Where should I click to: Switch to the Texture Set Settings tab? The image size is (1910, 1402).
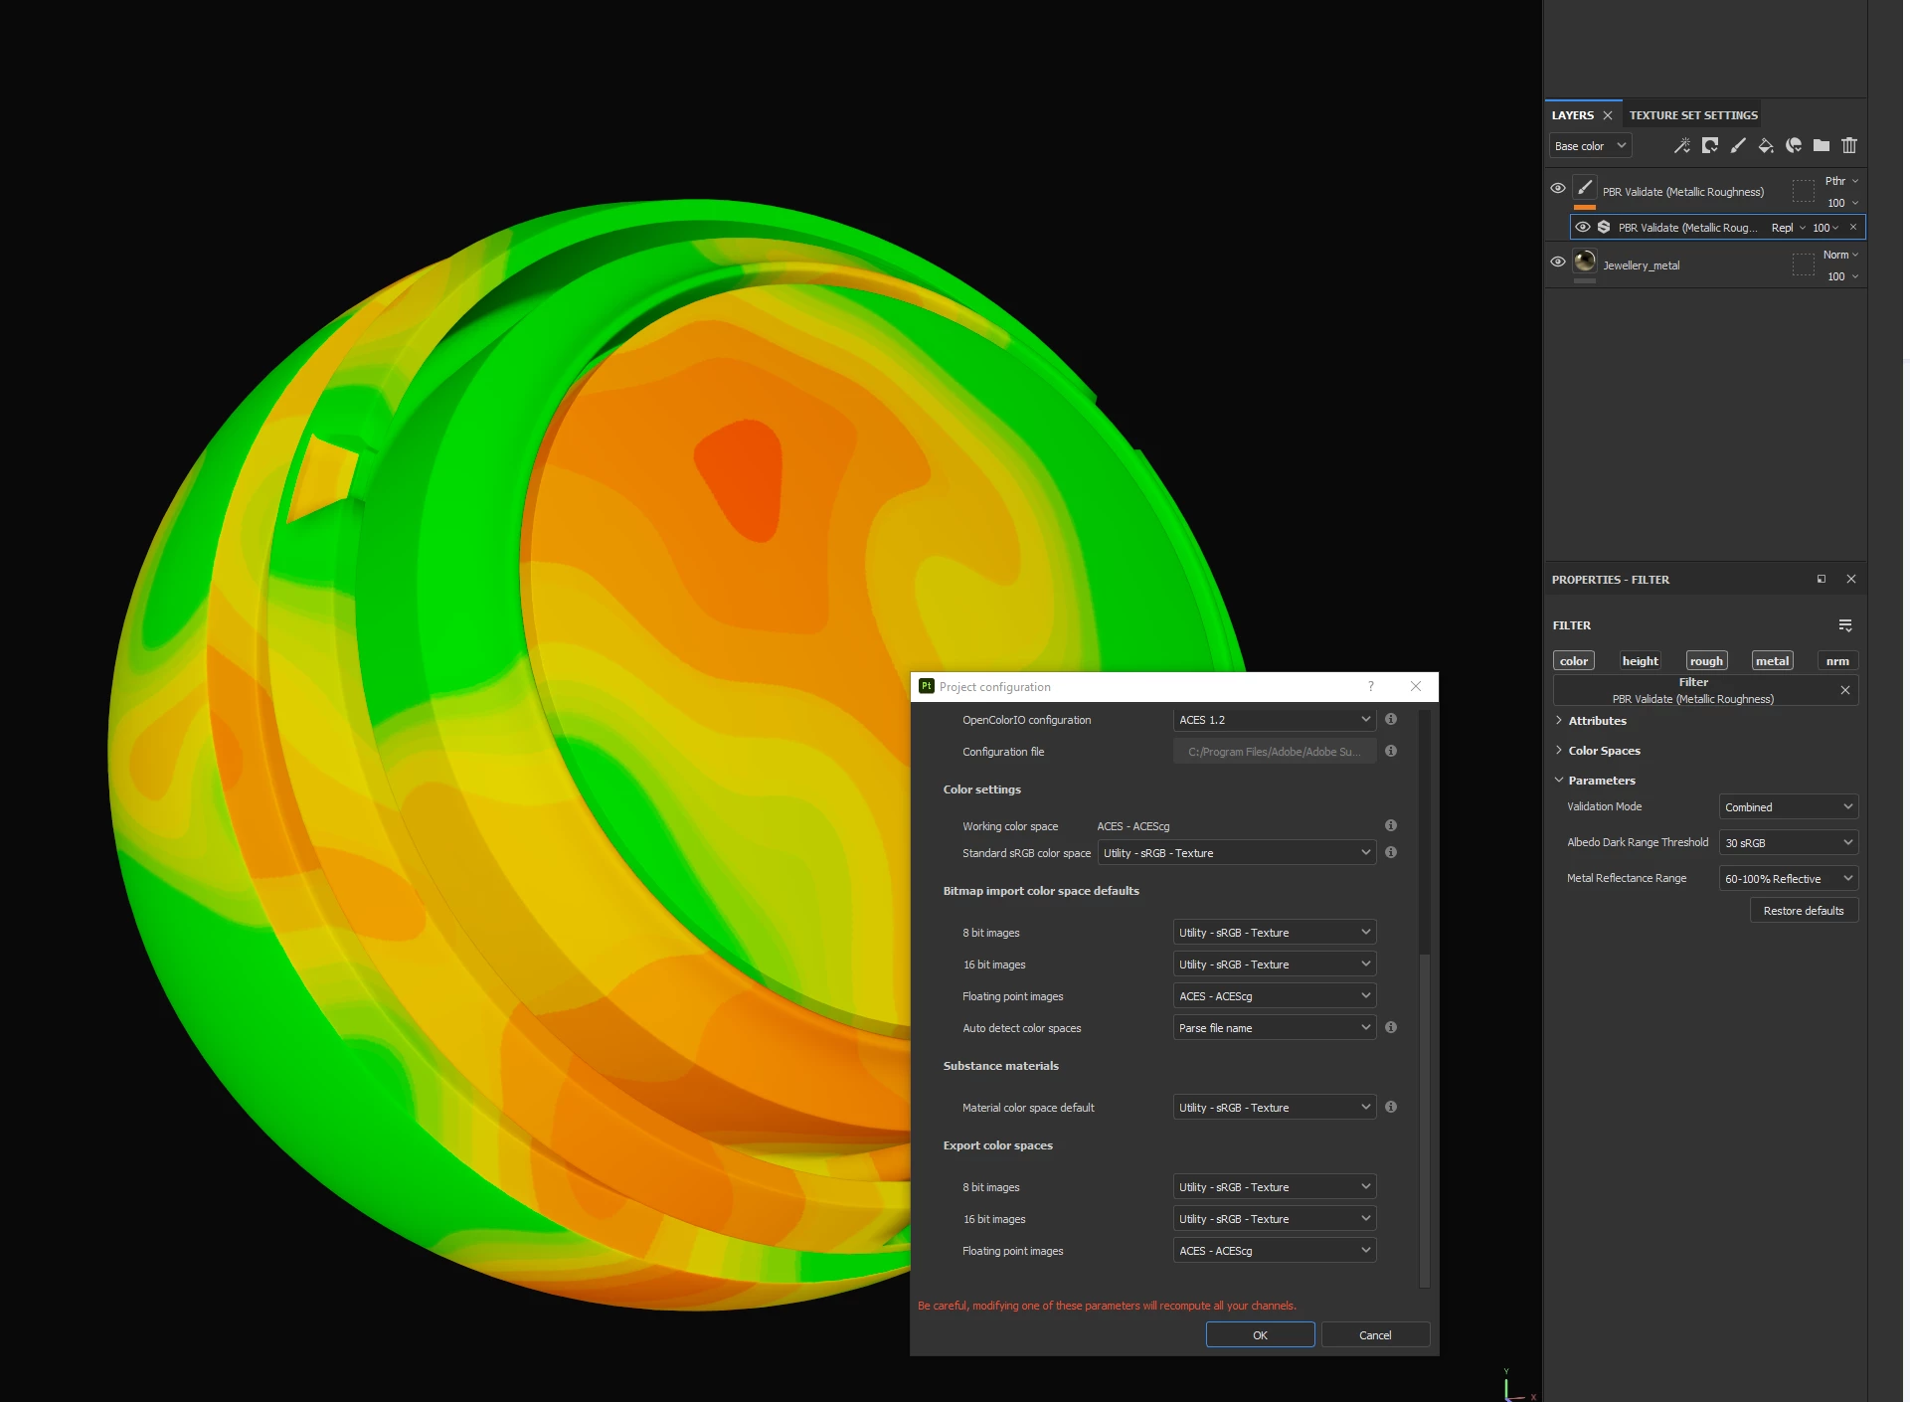point(1693,115)
